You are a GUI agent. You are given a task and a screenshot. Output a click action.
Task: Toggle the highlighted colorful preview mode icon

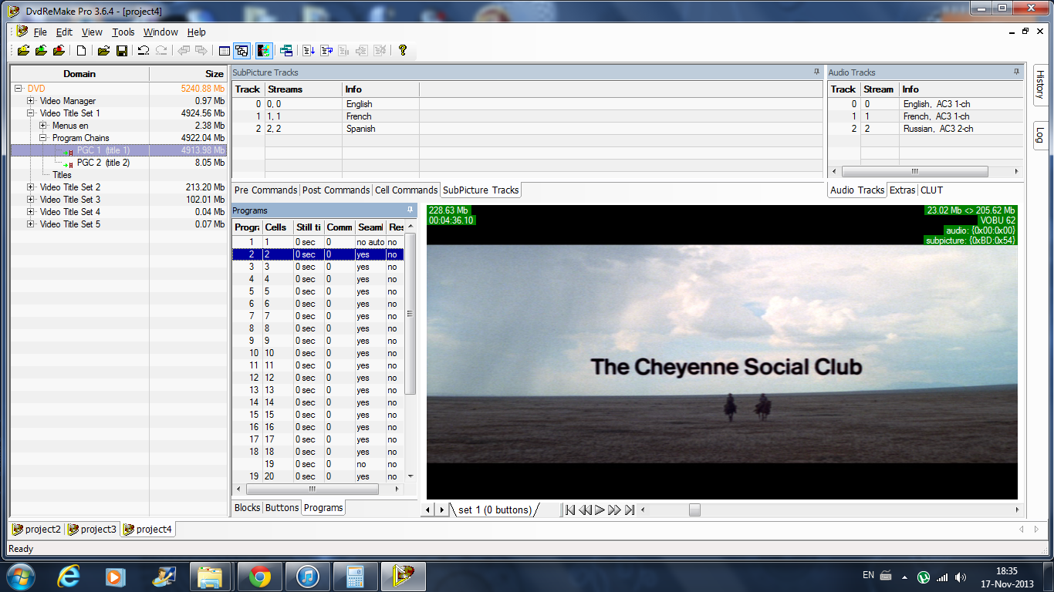point(264,51)
